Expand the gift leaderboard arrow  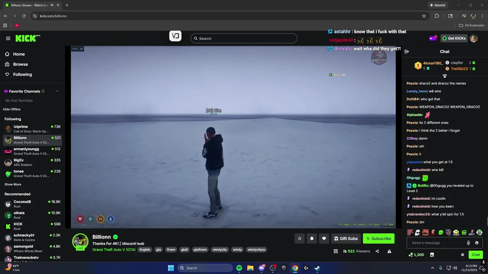(445, 76)
